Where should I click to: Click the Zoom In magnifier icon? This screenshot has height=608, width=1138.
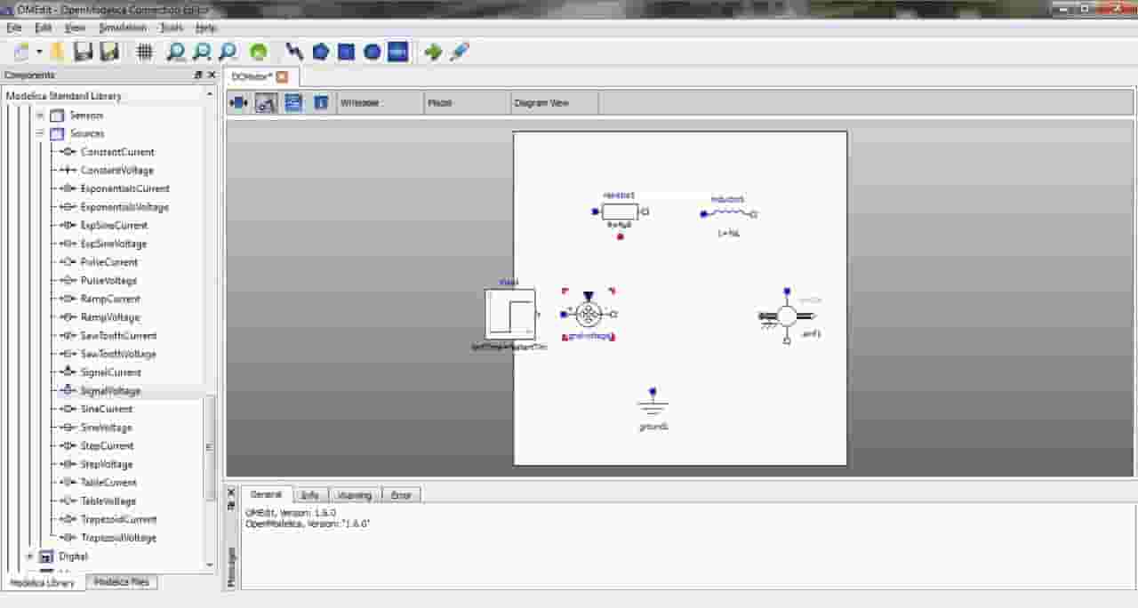coord(202,52)
